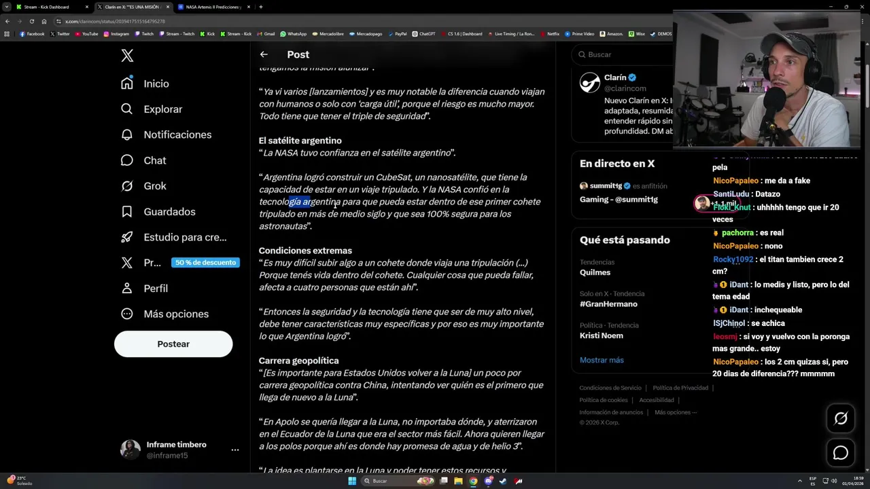Open the tab search dropdown in browser
The width and height of the screenshot is (870, 489).
click(7, 7)
